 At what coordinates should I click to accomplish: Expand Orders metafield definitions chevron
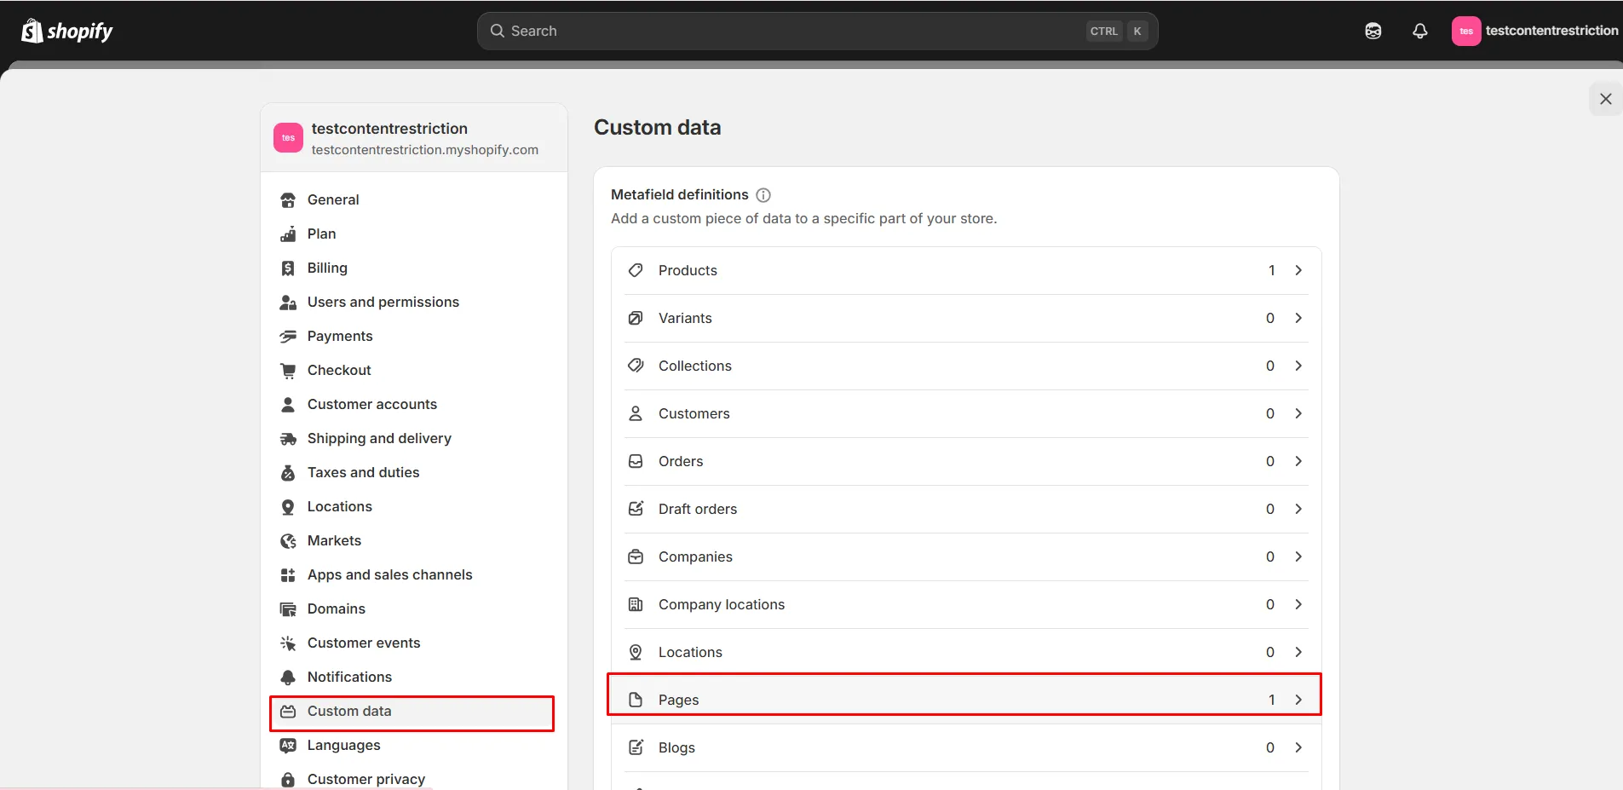tap(1298, 461)
